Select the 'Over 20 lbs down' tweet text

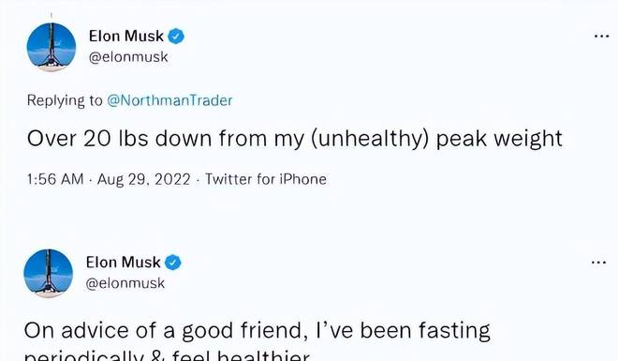(295, 139)
